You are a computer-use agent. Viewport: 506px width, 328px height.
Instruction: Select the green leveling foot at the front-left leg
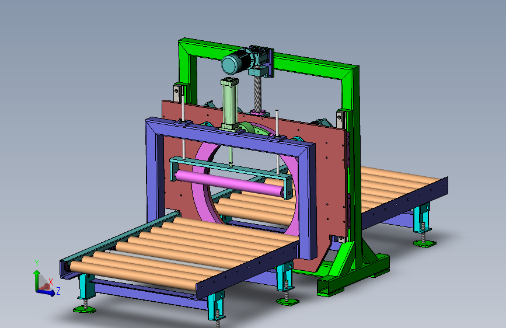[85, 309]
